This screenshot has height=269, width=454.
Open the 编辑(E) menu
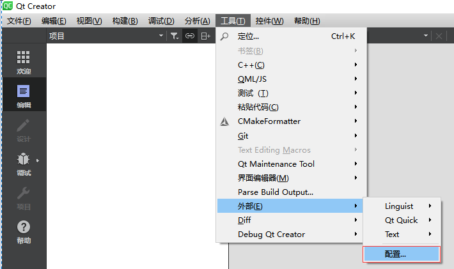click(54, 21)
